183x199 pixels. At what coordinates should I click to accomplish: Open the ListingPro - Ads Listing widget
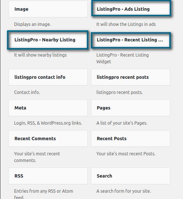[131, 9]
